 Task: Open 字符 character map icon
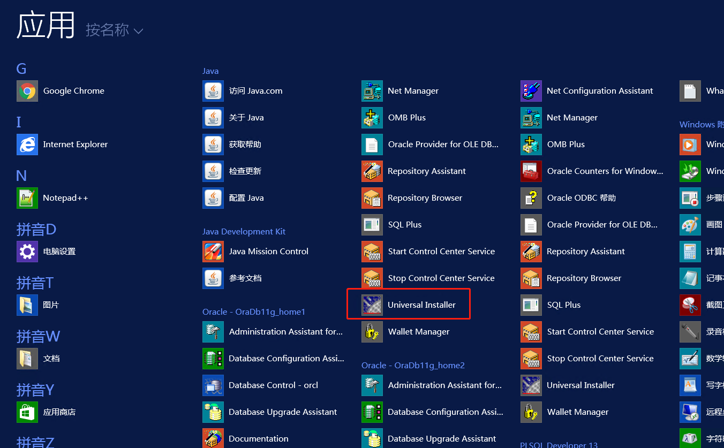(690, 438)
